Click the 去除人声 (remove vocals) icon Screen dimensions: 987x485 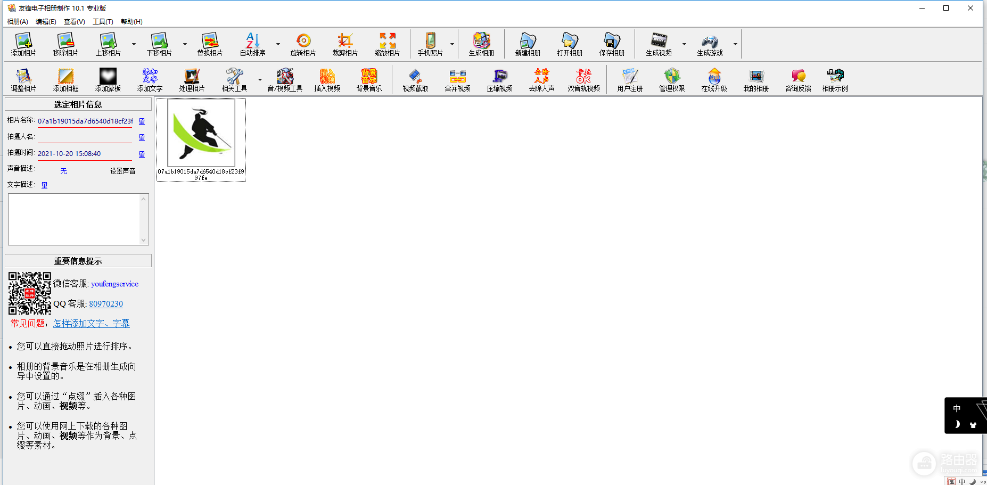click(x=541, y=80)
